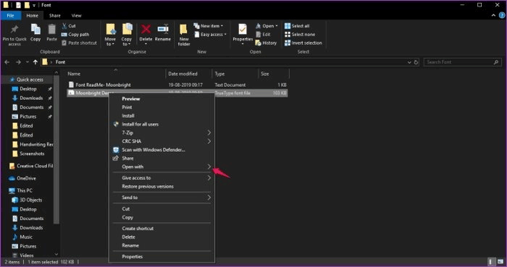Click the ribbon Cut scissors icon
This screenshot has width=507, height=267.
(64, 26)
